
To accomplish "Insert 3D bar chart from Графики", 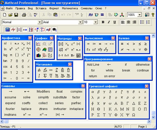I will [x=38, y=55].
